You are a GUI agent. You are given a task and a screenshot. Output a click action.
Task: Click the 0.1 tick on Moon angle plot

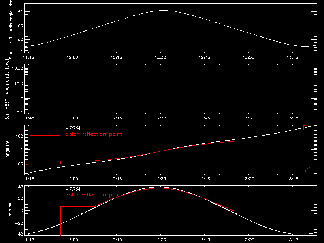point(19,113)
